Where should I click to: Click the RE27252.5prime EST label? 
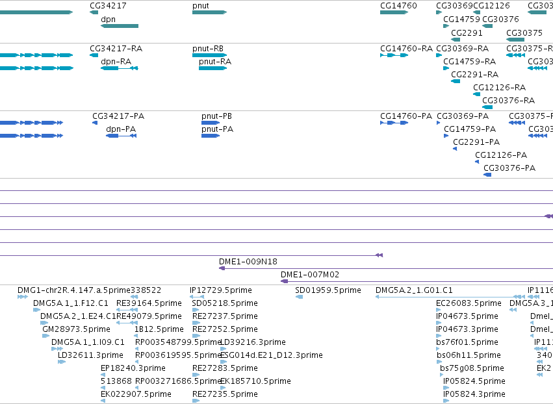[225, 329]
